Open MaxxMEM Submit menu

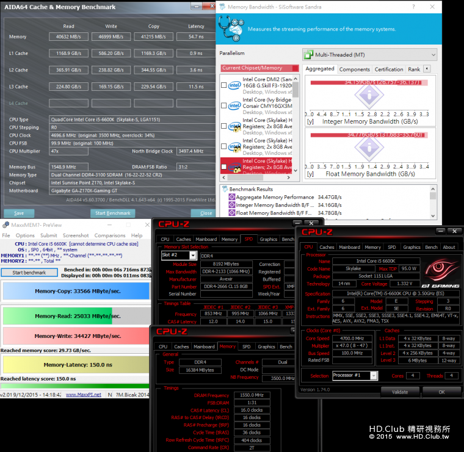[x=48, y=235]
